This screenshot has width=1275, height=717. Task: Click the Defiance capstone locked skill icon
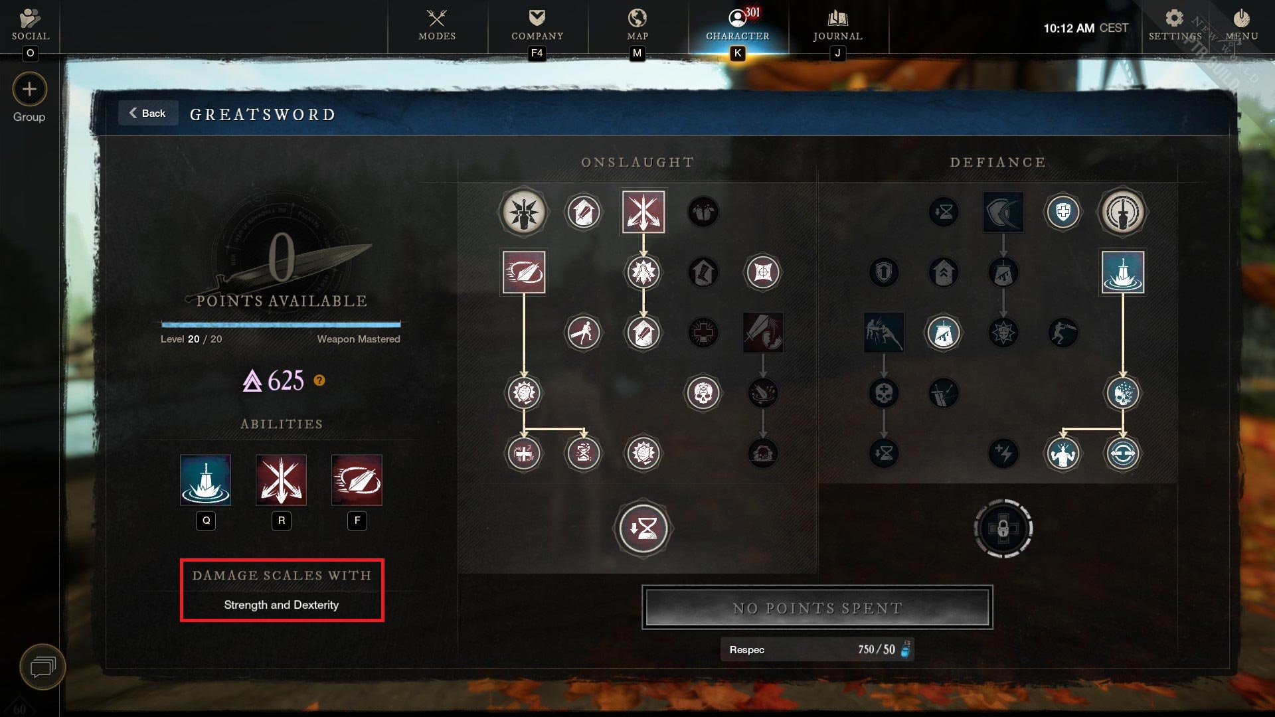coord(1003,527)
